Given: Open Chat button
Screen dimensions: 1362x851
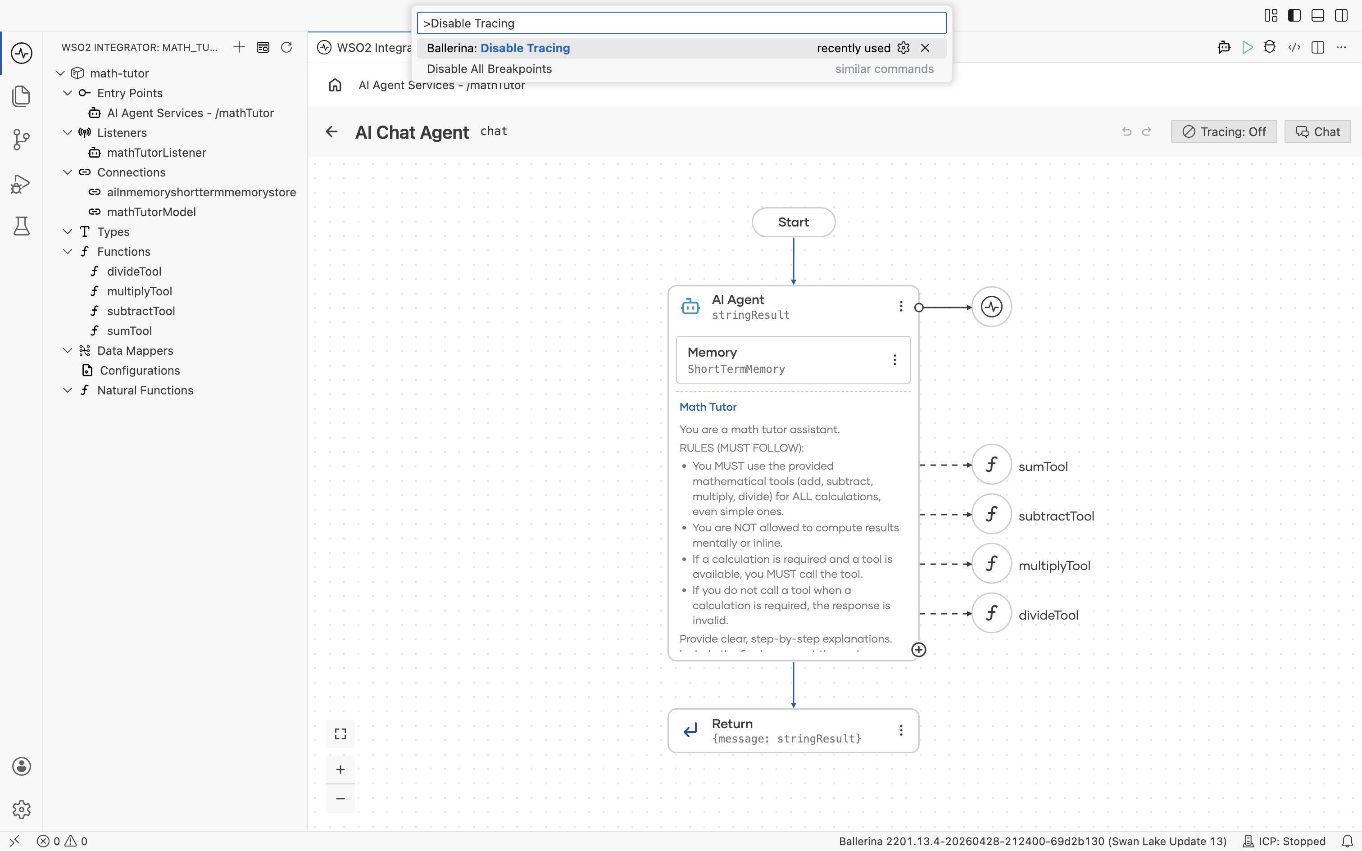Looking at the screenshot, I should pyautogui.click(x=1317, y=131).
